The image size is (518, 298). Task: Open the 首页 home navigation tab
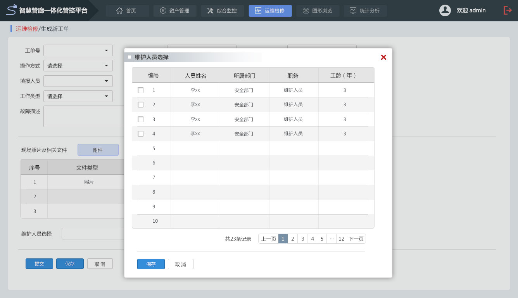click(127, 11)
